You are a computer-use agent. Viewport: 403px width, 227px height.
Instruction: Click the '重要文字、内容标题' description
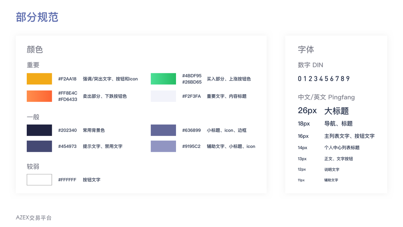point(227,96)
